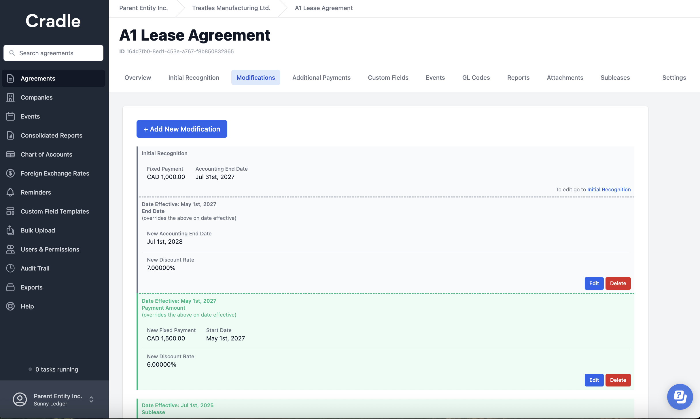The image size is (700, 419).
Task: Follow the Initial Recognition edit link
Action: click(609, 189)
